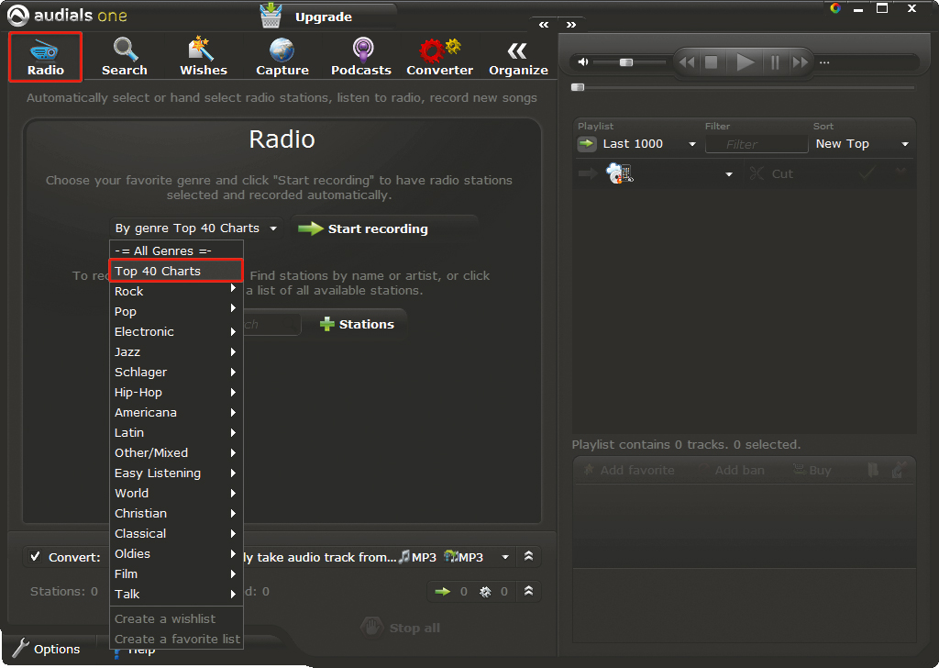Open the By genre Top 40 Charts dropdown
Screen dimensions: 939x668
click(195, 228)
